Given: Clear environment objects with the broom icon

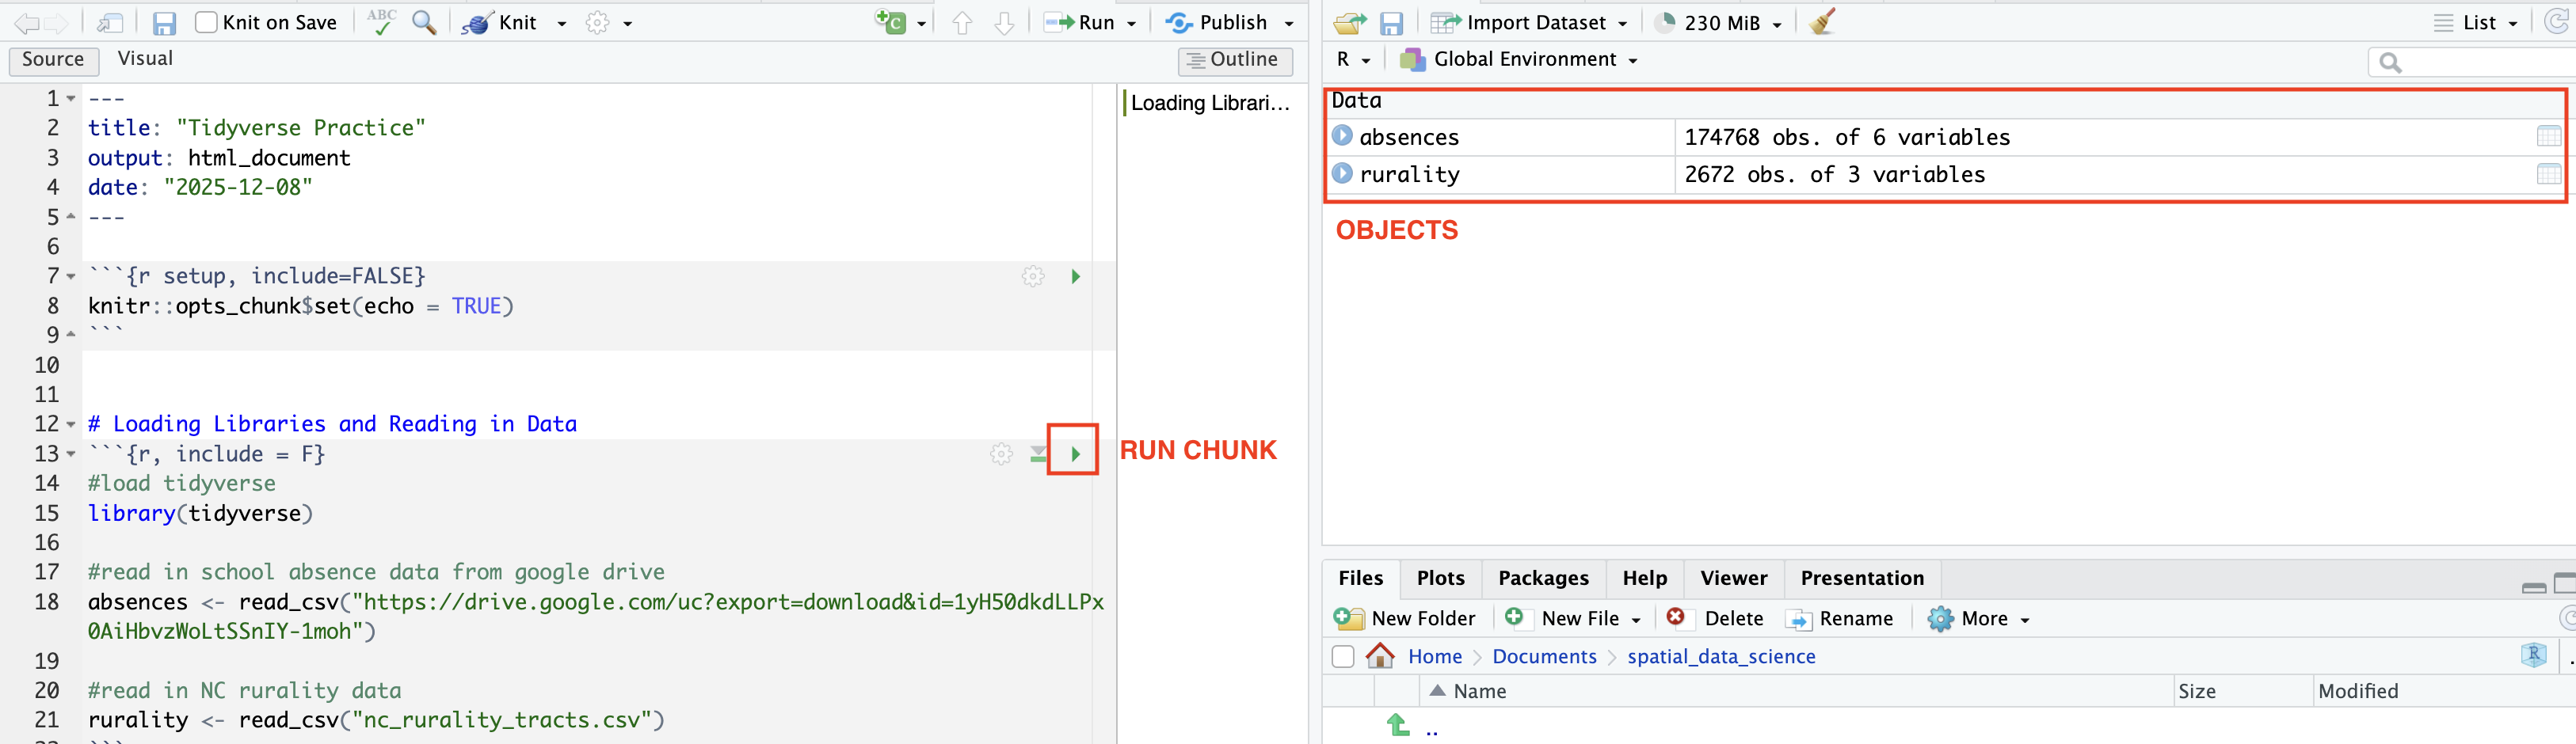Looking at the screenshot, I should click(1822, 22).
